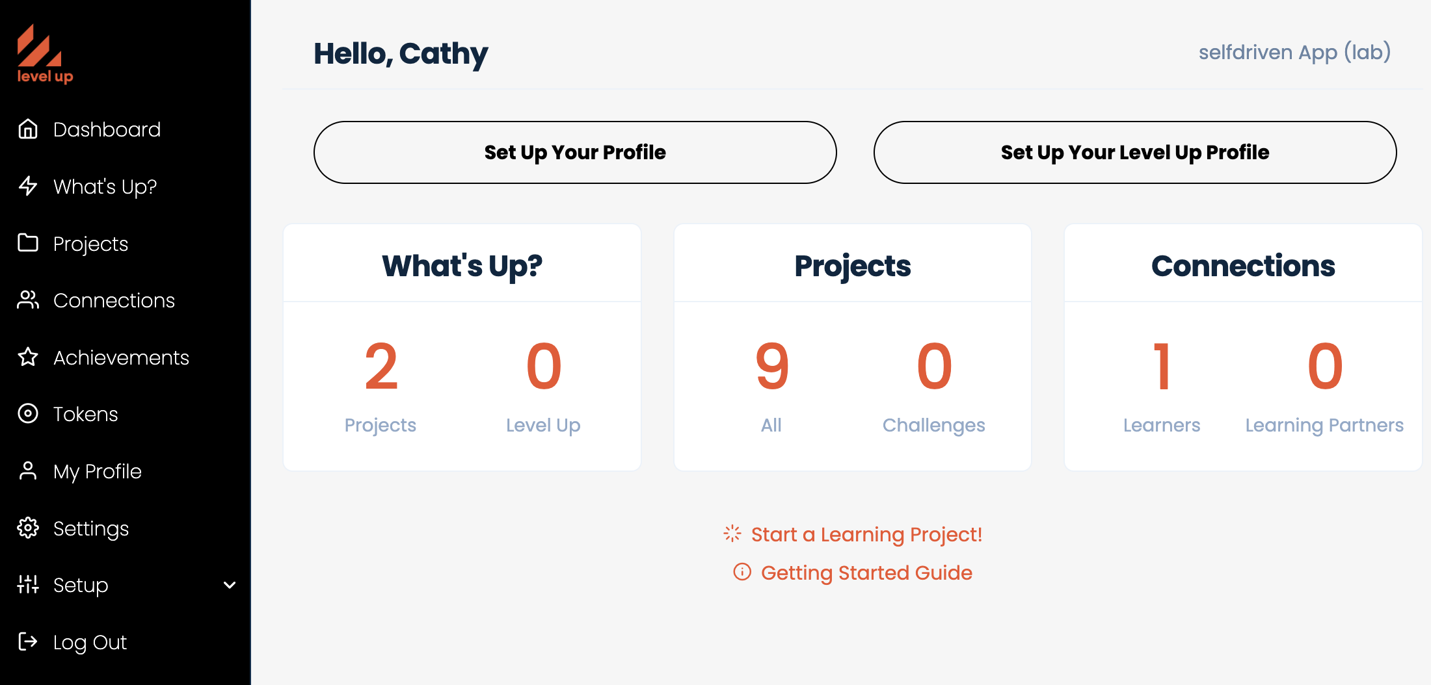Image resolution: width=1431 pixels, height=685 pixels.
Task: Open the Setup sidebar section
Action: [x=81, y=585]
